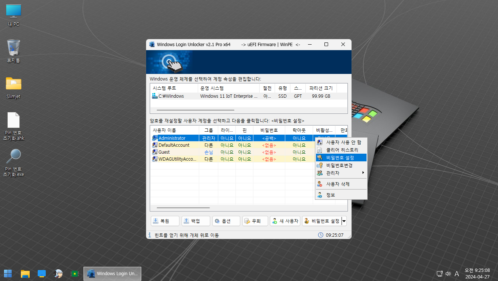
Task: Open the green chip app in taskbar
Action: pyautogui.click(x=75, y=273)
